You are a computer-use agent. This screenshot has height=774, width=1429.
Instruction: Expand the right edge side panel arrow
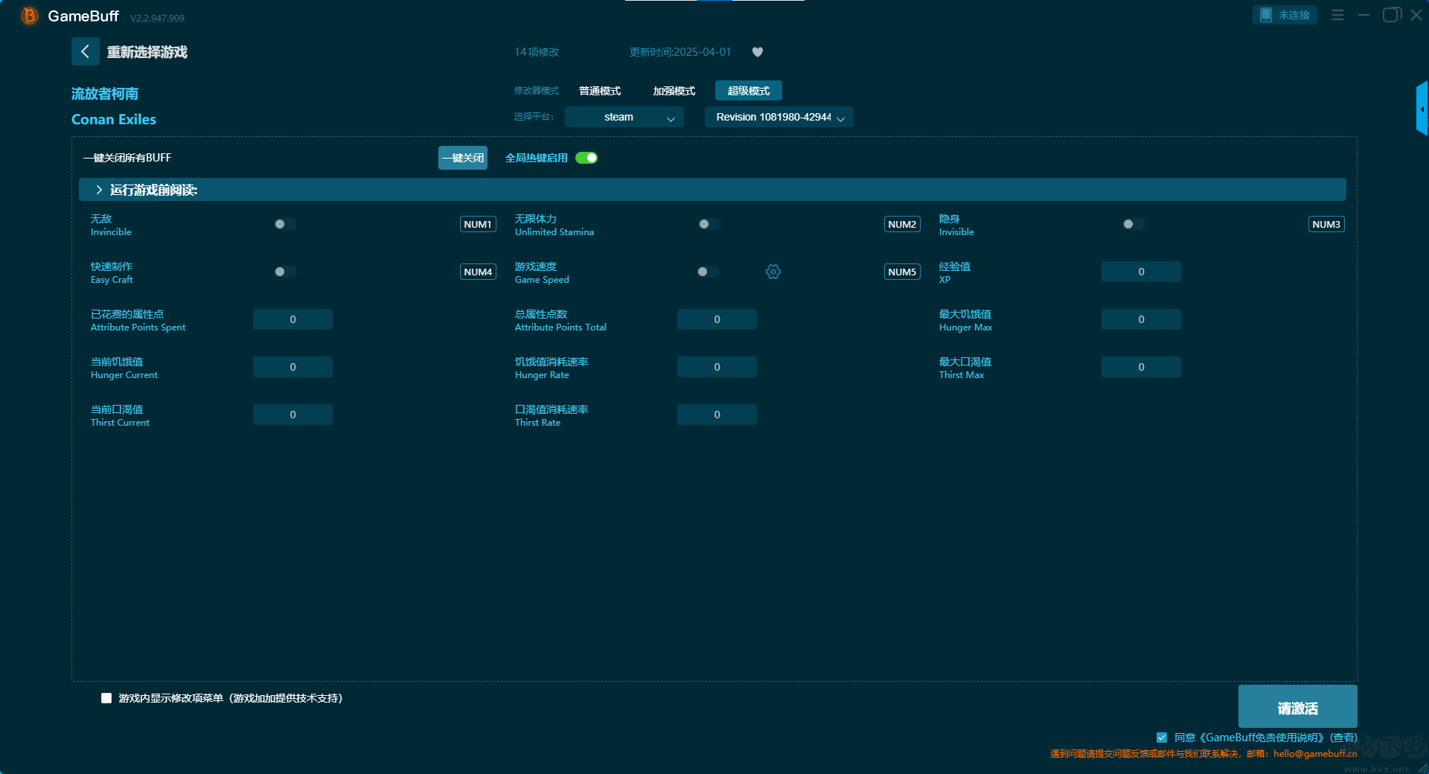(x=1422, y=109)
